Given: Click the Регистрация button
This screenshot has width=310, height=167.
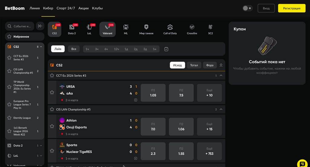Looking at the screenshot, I should 292,8.
